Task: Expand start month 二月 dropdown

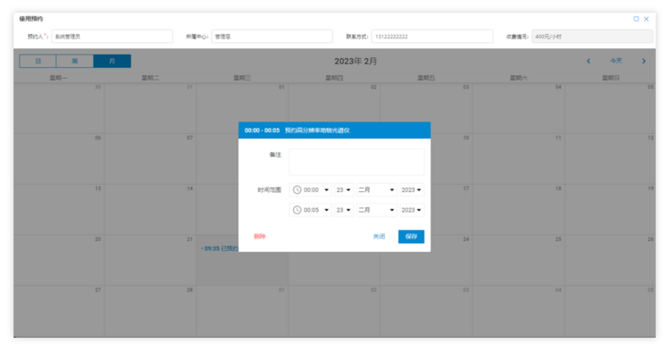Action: click(x=376, y=189)
